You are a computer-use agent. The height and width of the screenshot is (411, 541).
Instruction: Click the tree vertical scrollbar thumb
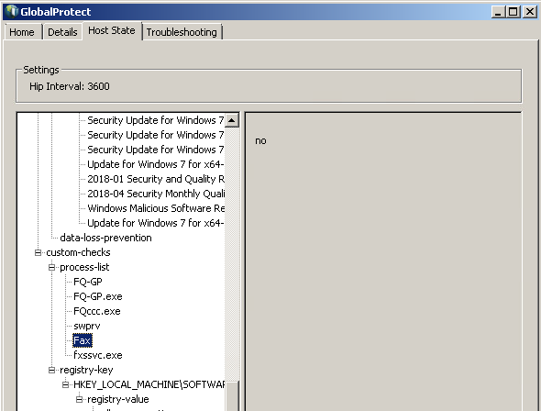[232, 395]
